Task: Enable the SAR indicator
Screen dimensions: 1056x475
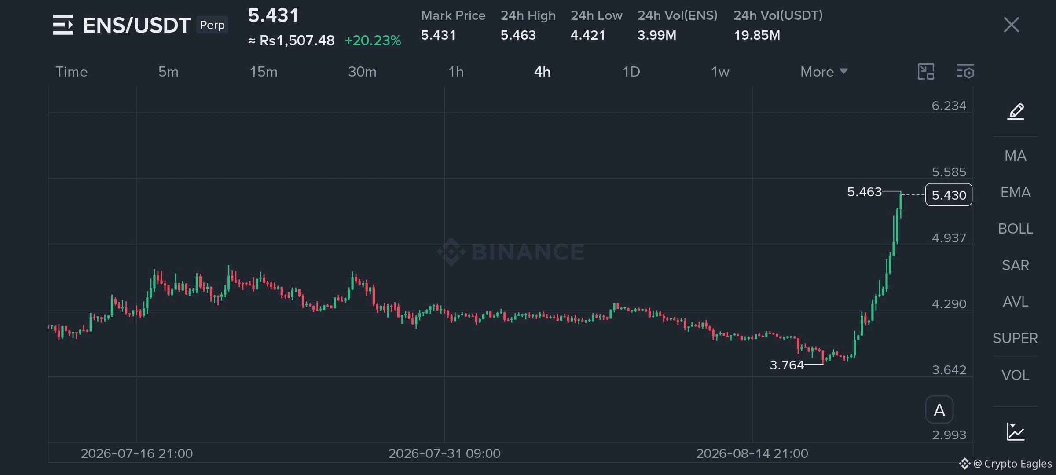Action: point(1016,265)
